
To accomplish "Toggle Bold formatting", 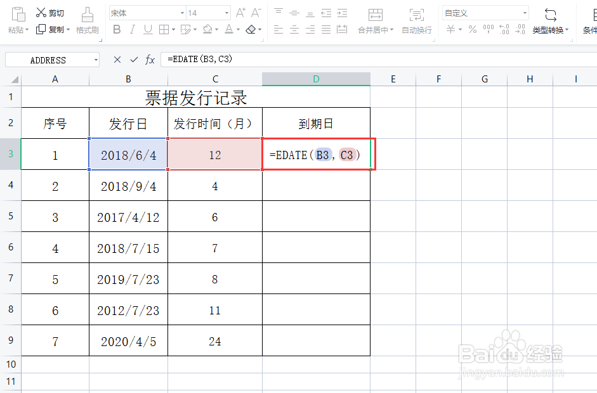I will coord(117,29).
